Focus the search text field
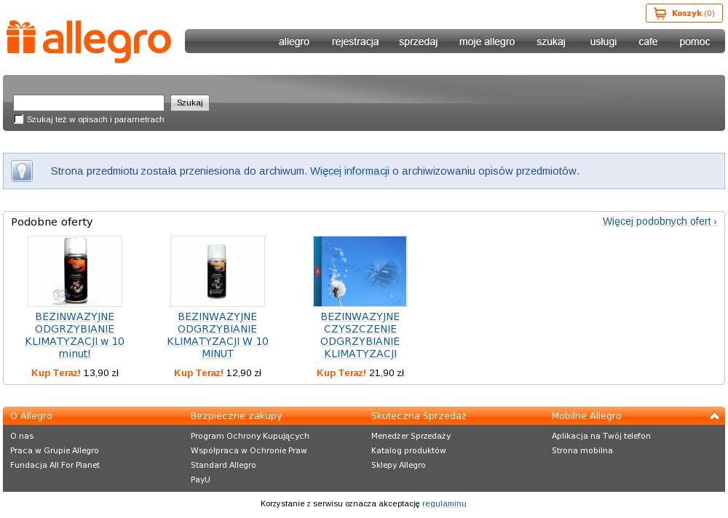 click(x=89, y=103)
